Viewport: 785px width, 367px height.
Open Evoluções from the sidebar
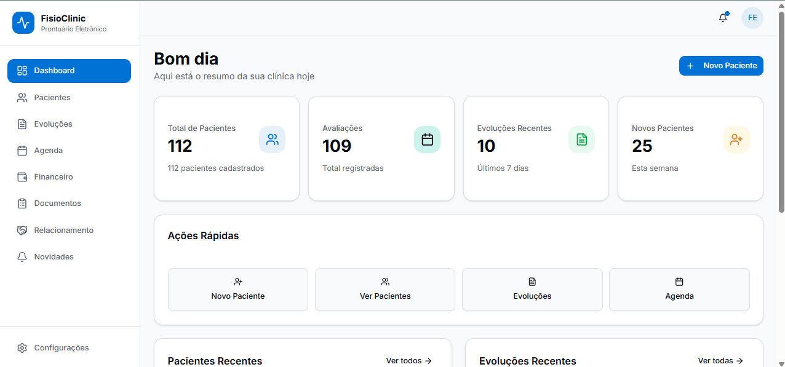69,124
